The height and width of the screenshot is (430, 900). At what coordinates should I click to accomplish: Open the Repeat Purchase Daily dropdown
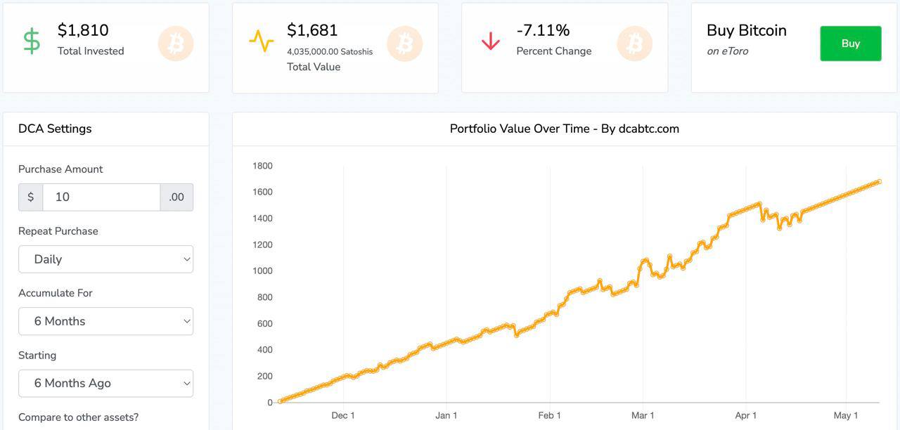click(105, 259)
